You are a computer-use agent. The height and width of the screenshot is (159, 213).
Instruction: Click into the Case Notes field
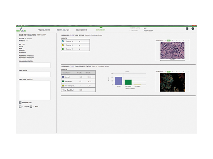click(35, 74)
